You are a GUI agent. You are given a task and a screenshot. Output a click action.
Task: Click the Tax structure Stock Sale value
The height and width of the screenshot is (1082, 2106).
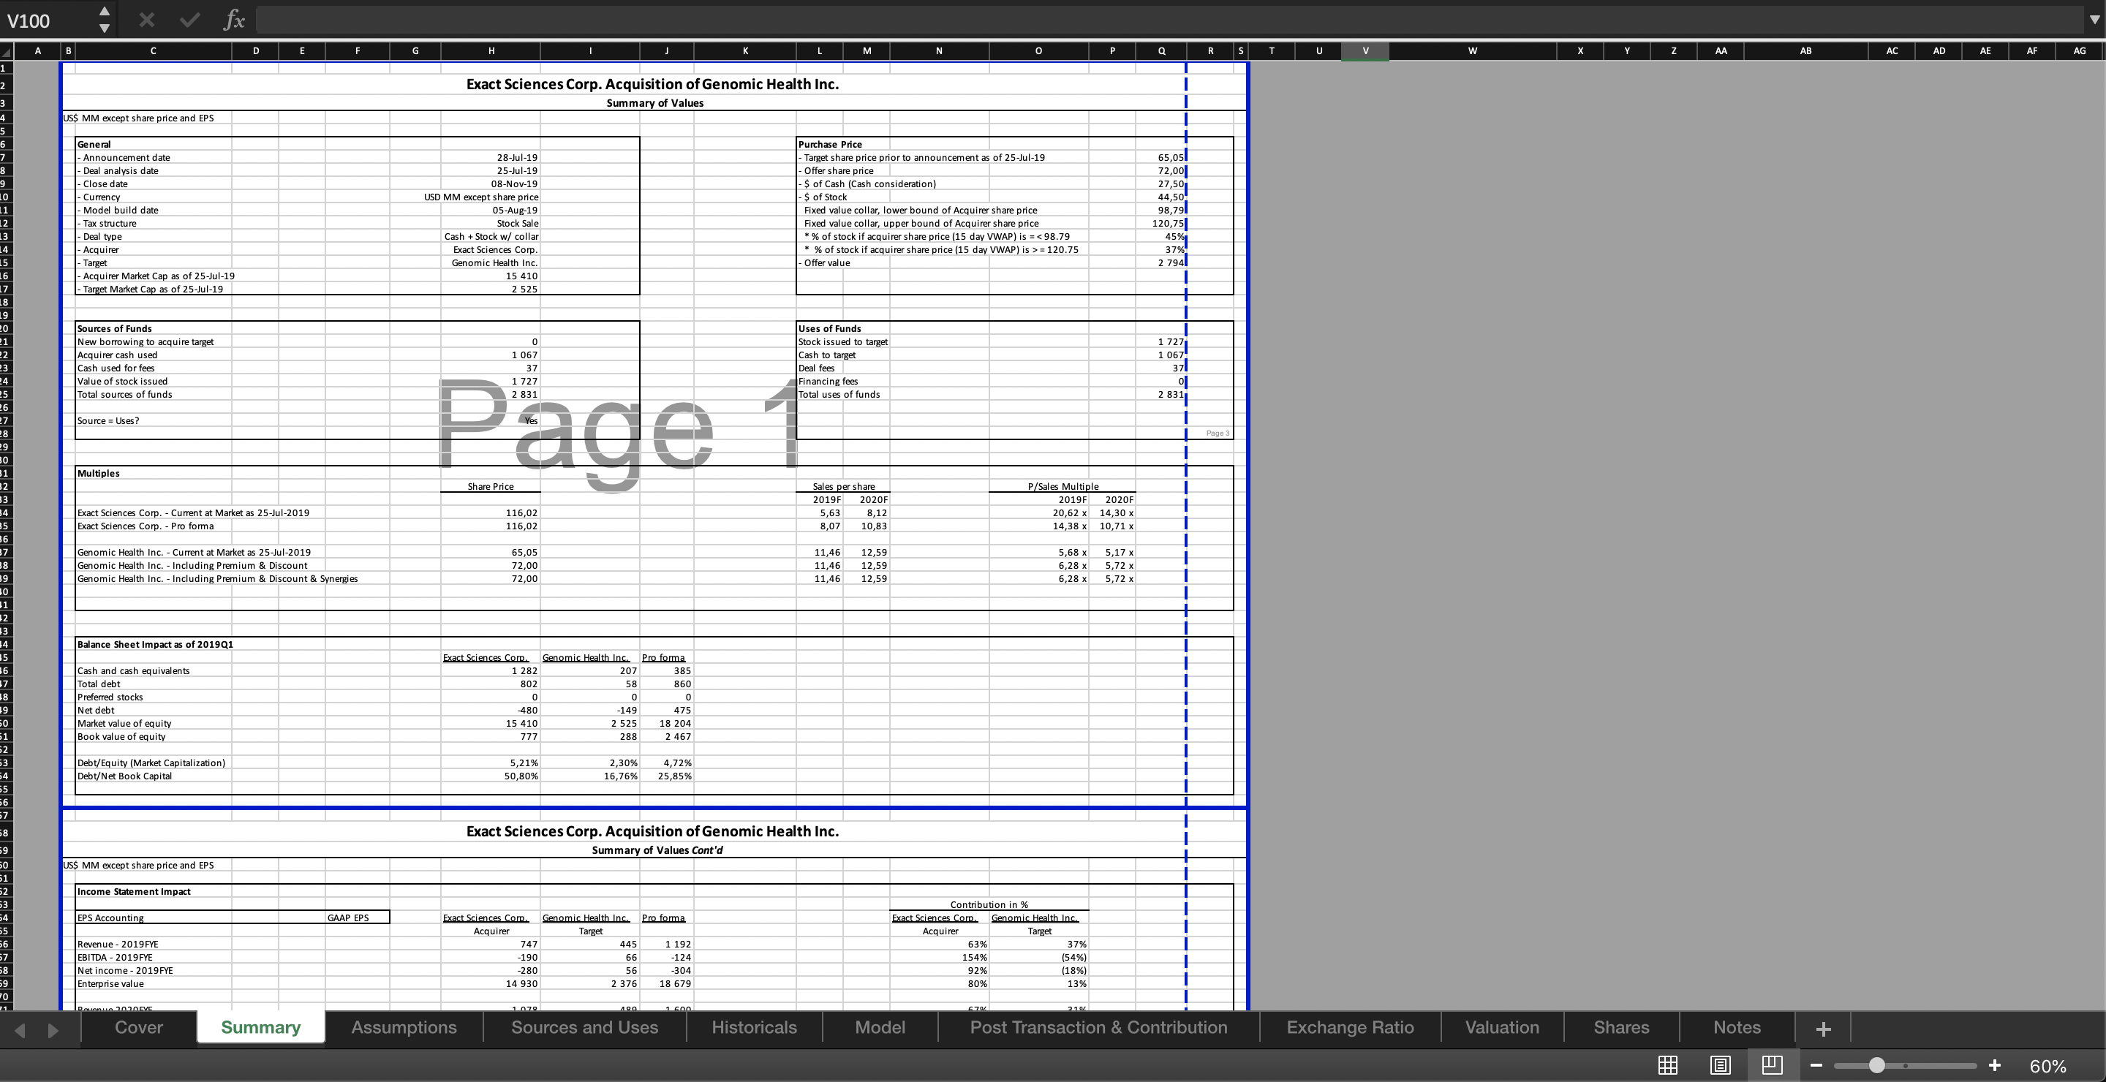[x=518, y=224]
